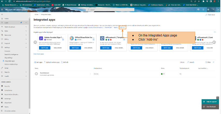
Task: Click the Help & support button
Action: (210, 102)
